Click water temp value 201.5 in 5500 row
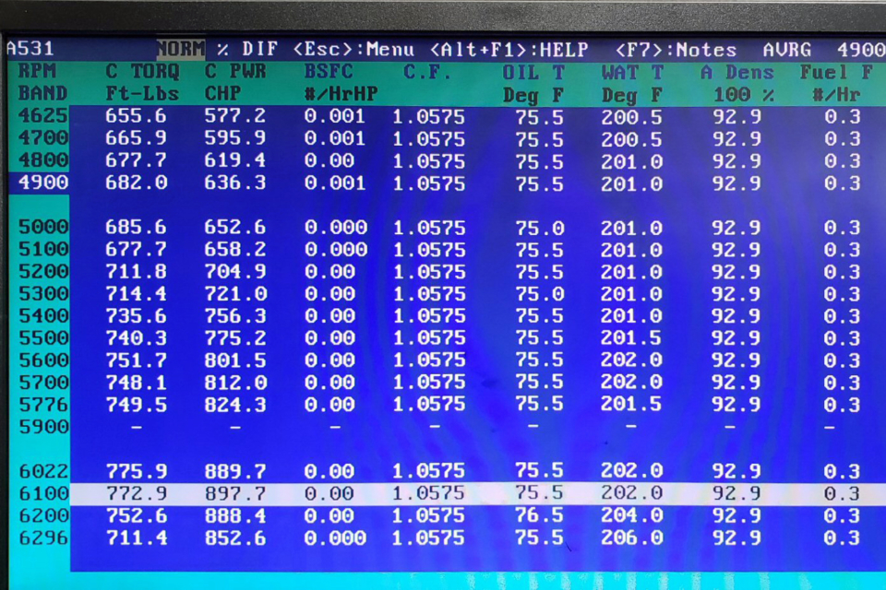886x590 pixels. [631, 338]
